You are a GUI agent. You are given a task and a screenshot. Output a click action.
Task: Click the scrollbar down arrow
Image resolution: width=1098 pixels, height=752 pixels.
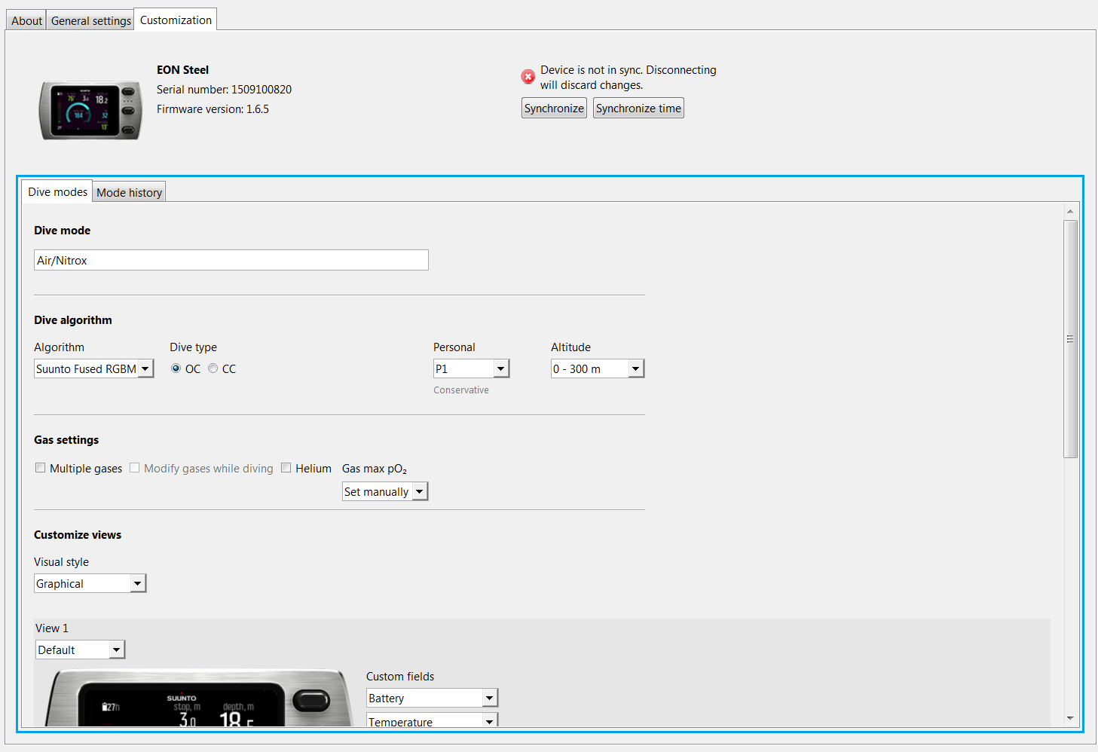pos(1070,719)
